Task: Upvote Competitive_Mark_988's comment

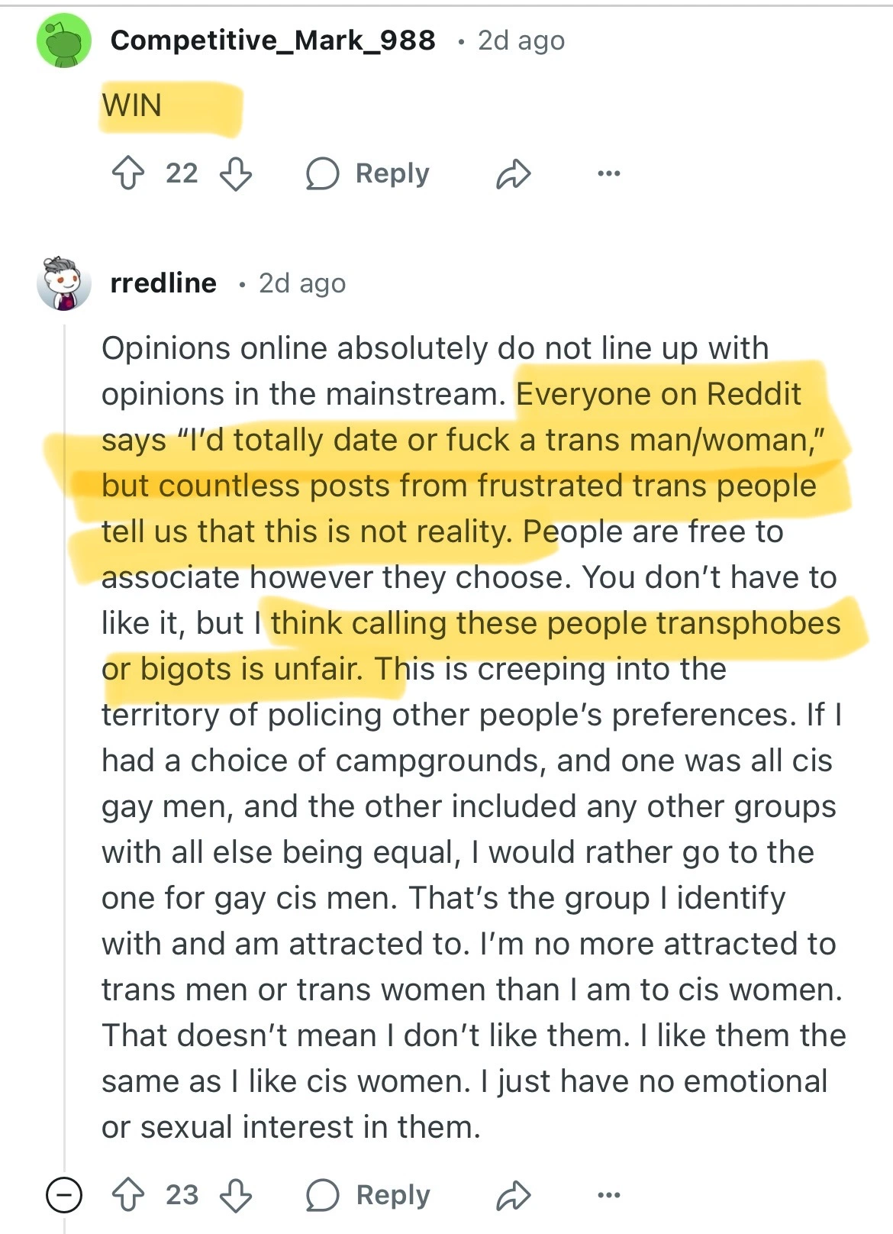Action: pos(127,174)
